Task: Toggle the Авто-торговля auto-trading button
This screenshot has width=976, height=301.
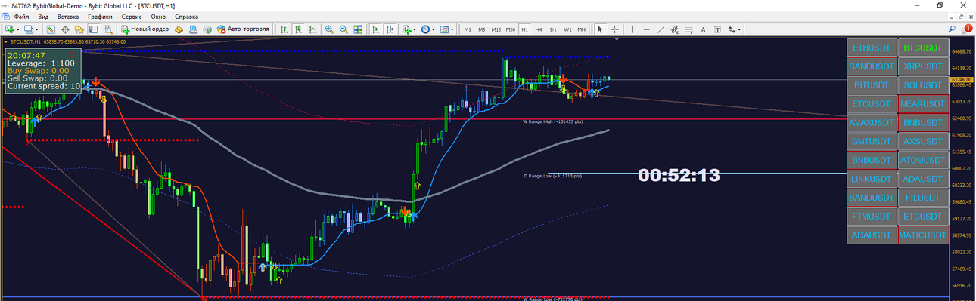Action: 243,29
